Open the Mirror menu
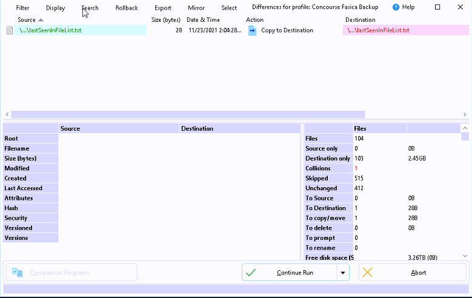Image resolution: width=472 pixels, height=298 pixels. tap(196, 8)
